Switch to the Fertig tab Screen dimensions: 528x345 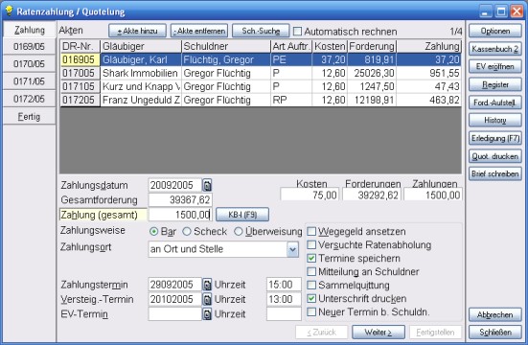30,117
